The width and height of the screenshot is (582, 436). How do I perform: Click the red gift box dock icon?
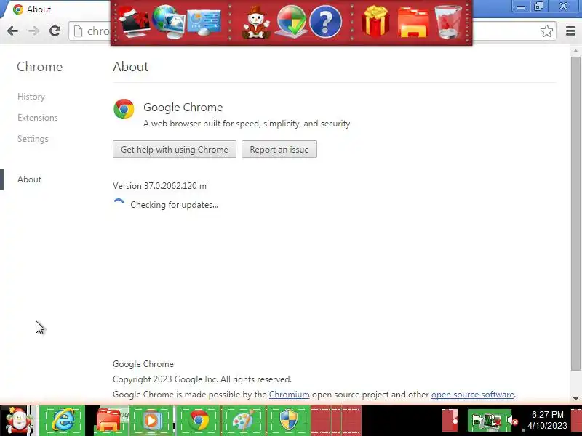click(x=375, y=22)
